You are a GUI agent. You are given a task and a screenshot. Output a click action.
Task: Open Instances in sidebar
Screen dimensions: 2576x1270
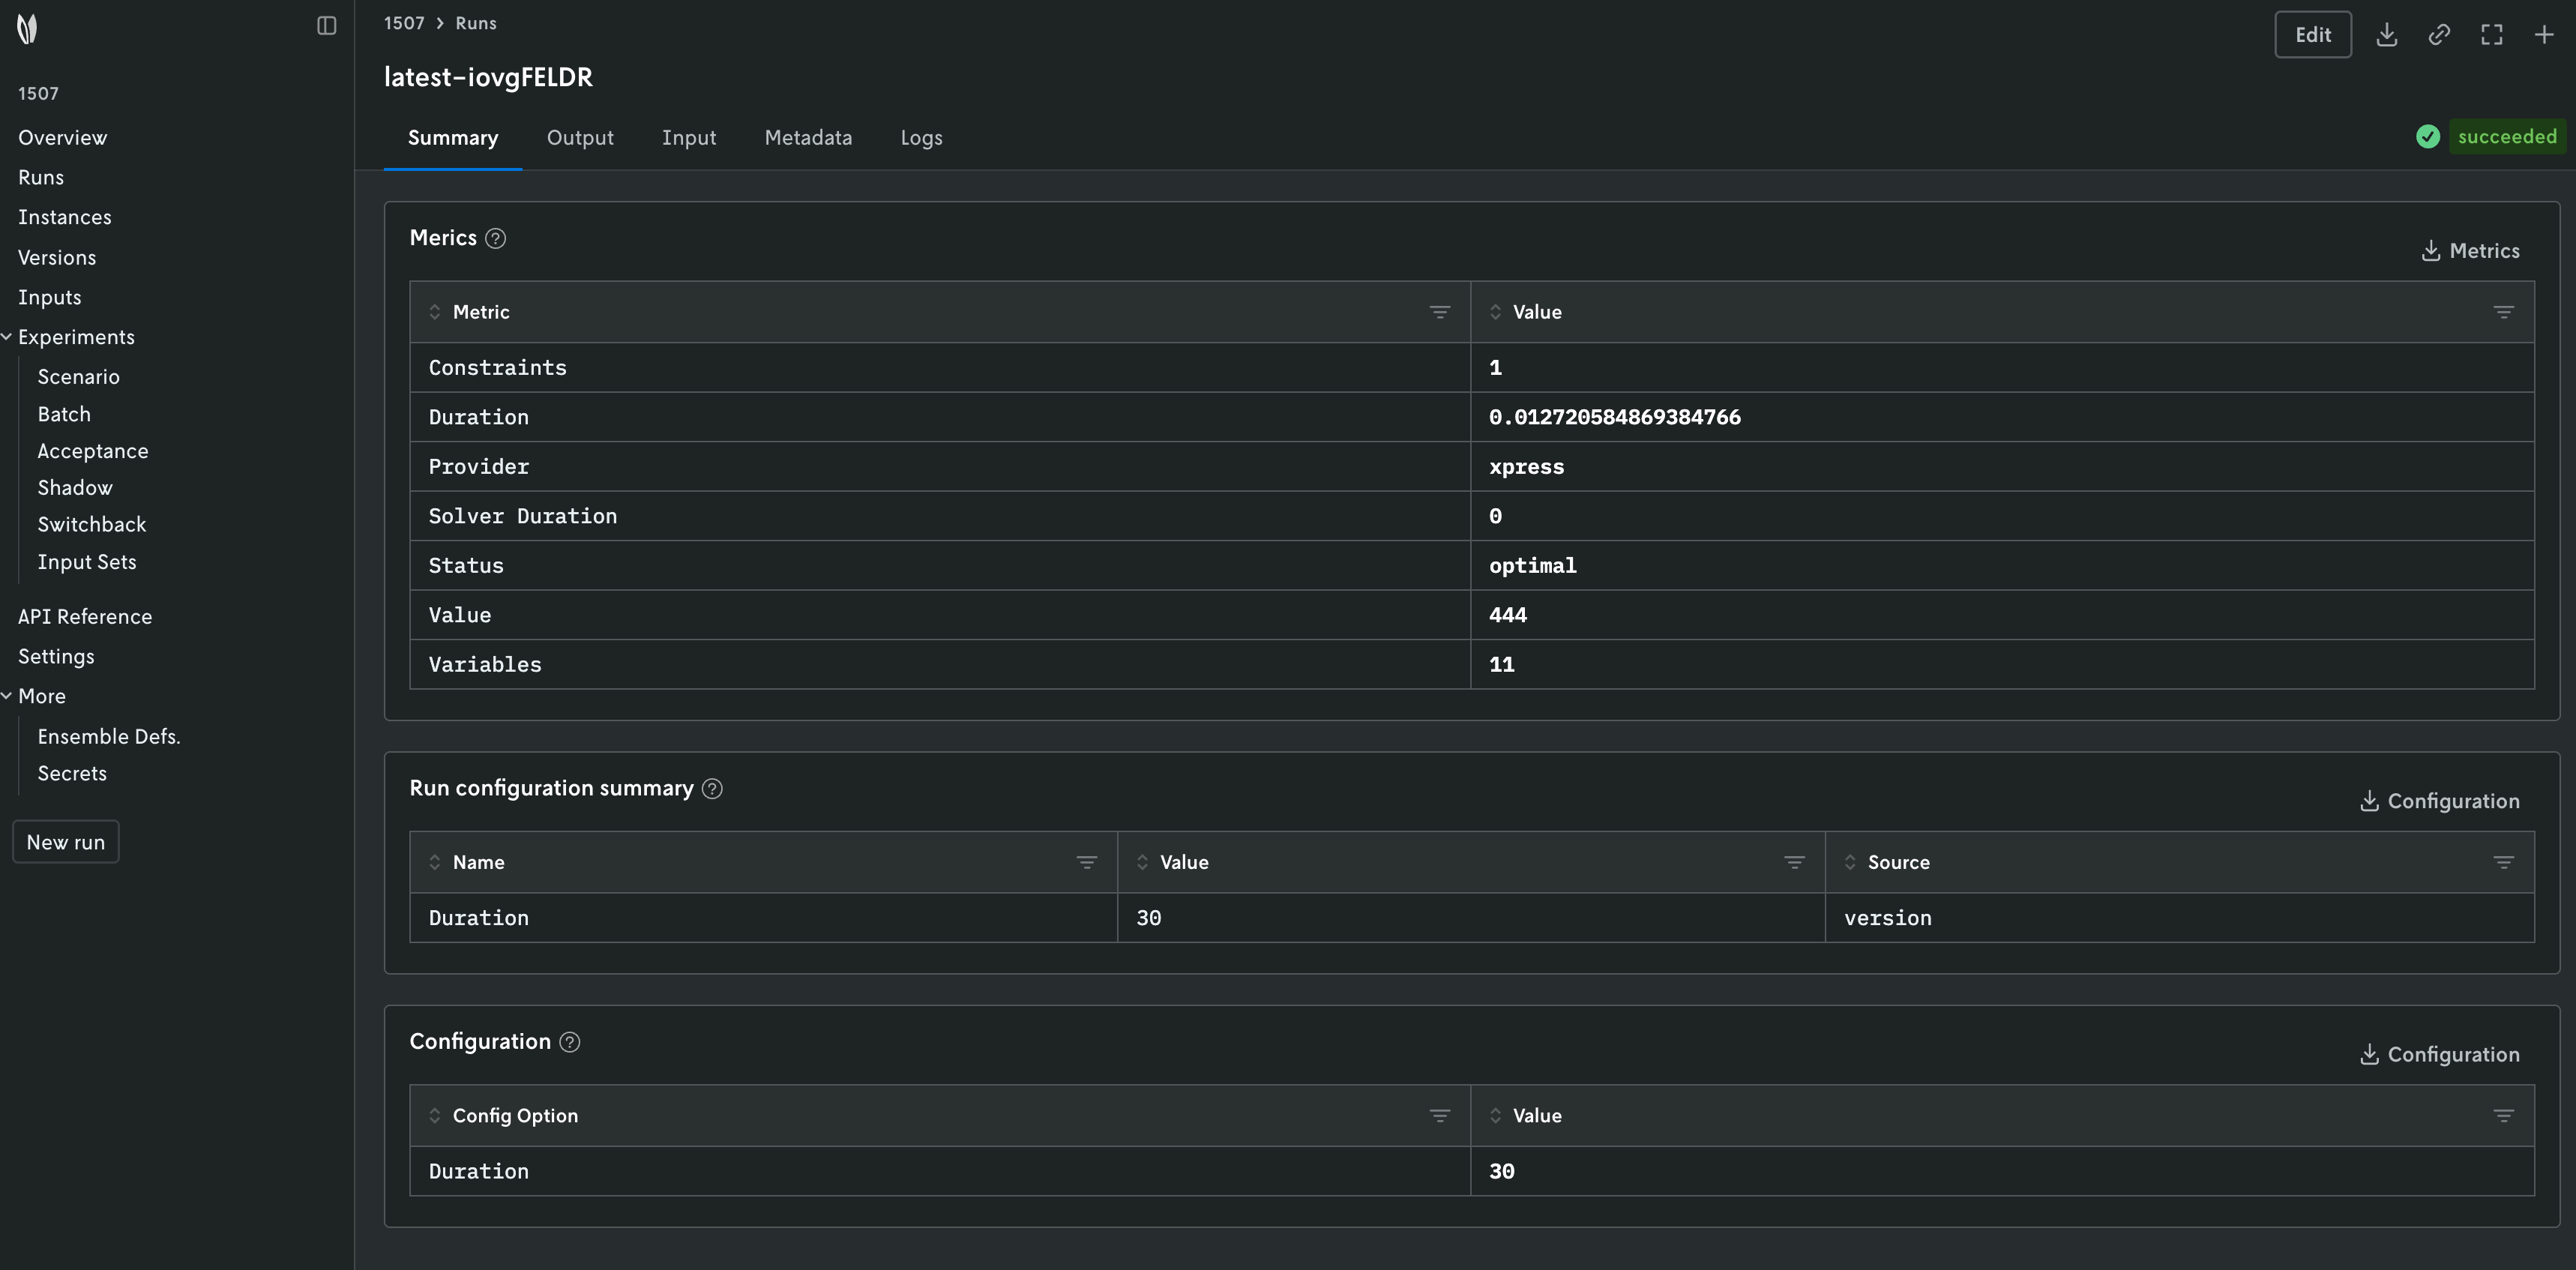[x=65, y=217]
